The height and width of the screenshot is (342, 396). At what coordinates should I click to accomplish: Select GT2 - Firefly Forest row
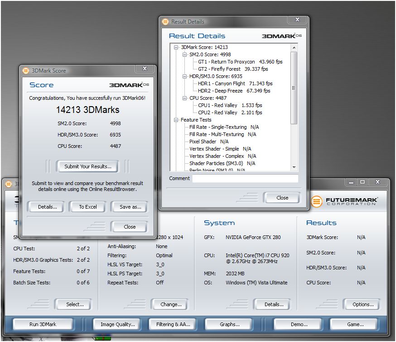tap(233, 69)
